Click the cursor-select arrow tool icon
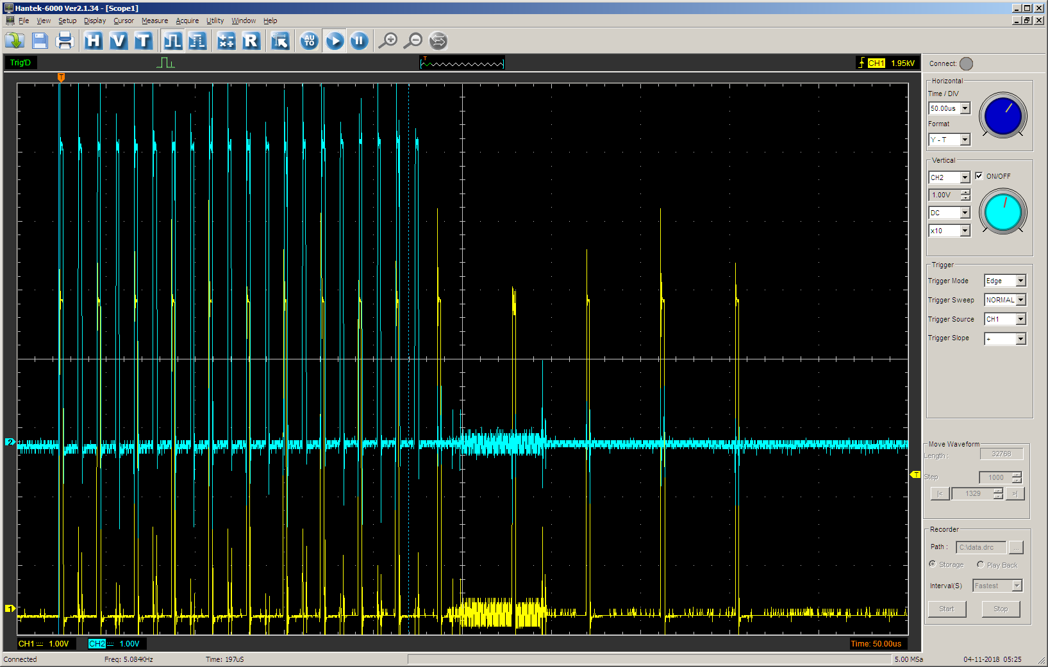The width and height of the screenshot is (1048, 667). click(280, 41)
